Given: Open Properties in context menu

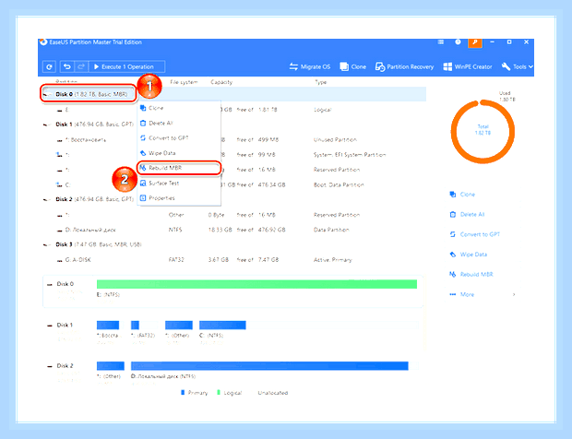Looking at the screenshot, I should click(179, 198).
